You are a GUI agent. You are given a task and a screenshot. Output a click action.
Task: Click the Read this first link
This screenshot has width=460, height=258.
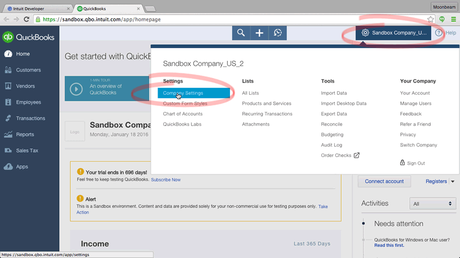coord(389,245)
